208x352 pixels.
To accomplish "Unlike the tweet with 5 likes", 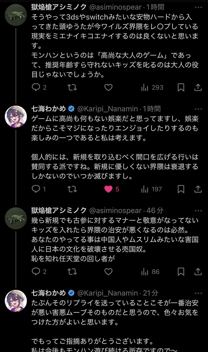I will [x=108, y=189].
